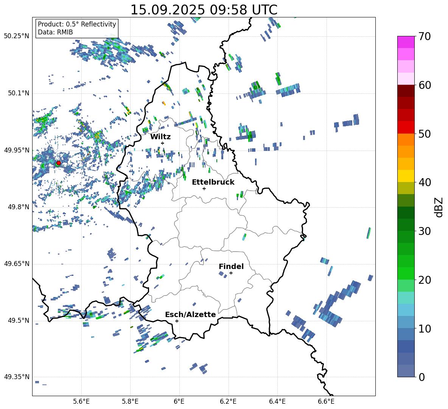Image resolution: width=448 pixels, height=409 pixels.
Task: Click the 70 tick on colorbar
Action: pos(425,36)
